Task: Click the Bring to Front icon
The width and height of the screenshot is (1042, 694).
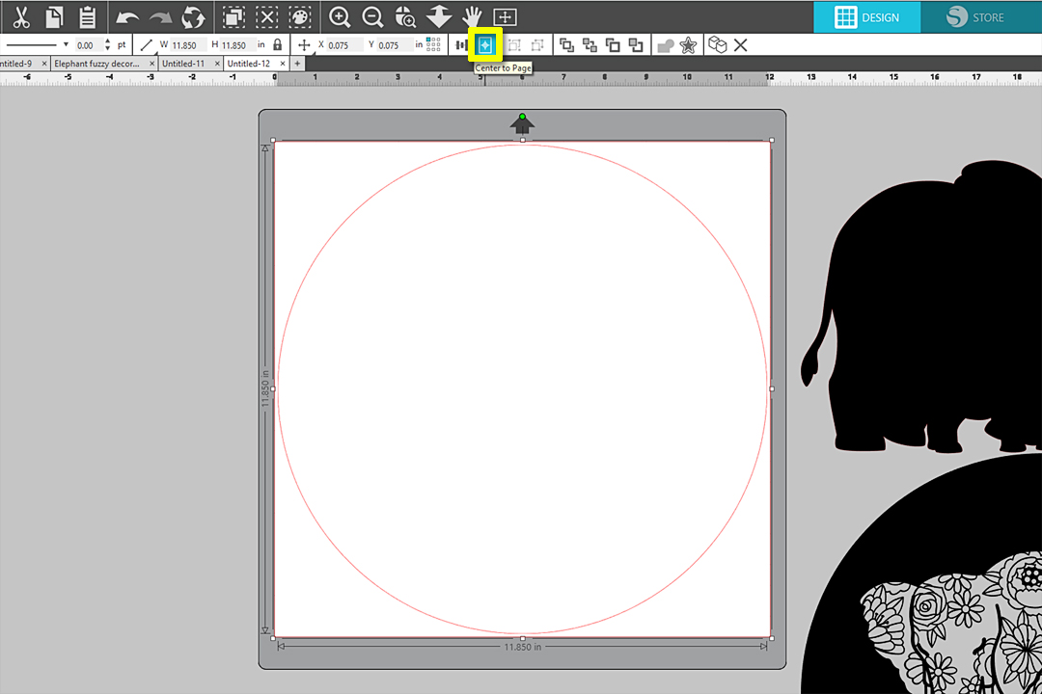Action: tap(566, 45)
